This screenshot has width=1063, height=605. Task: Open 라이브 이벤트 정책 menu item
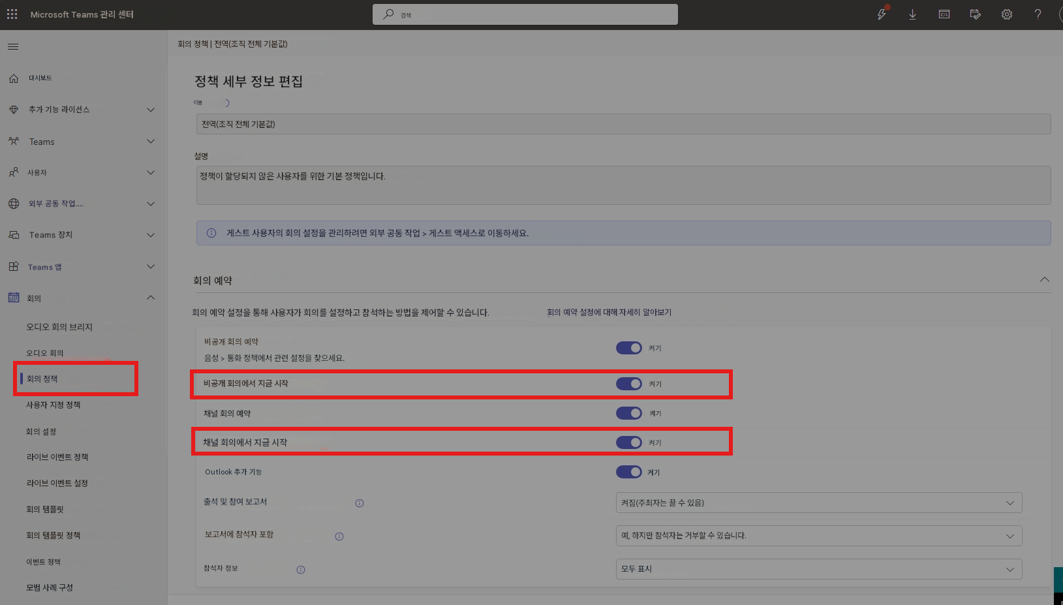[57, 457]
